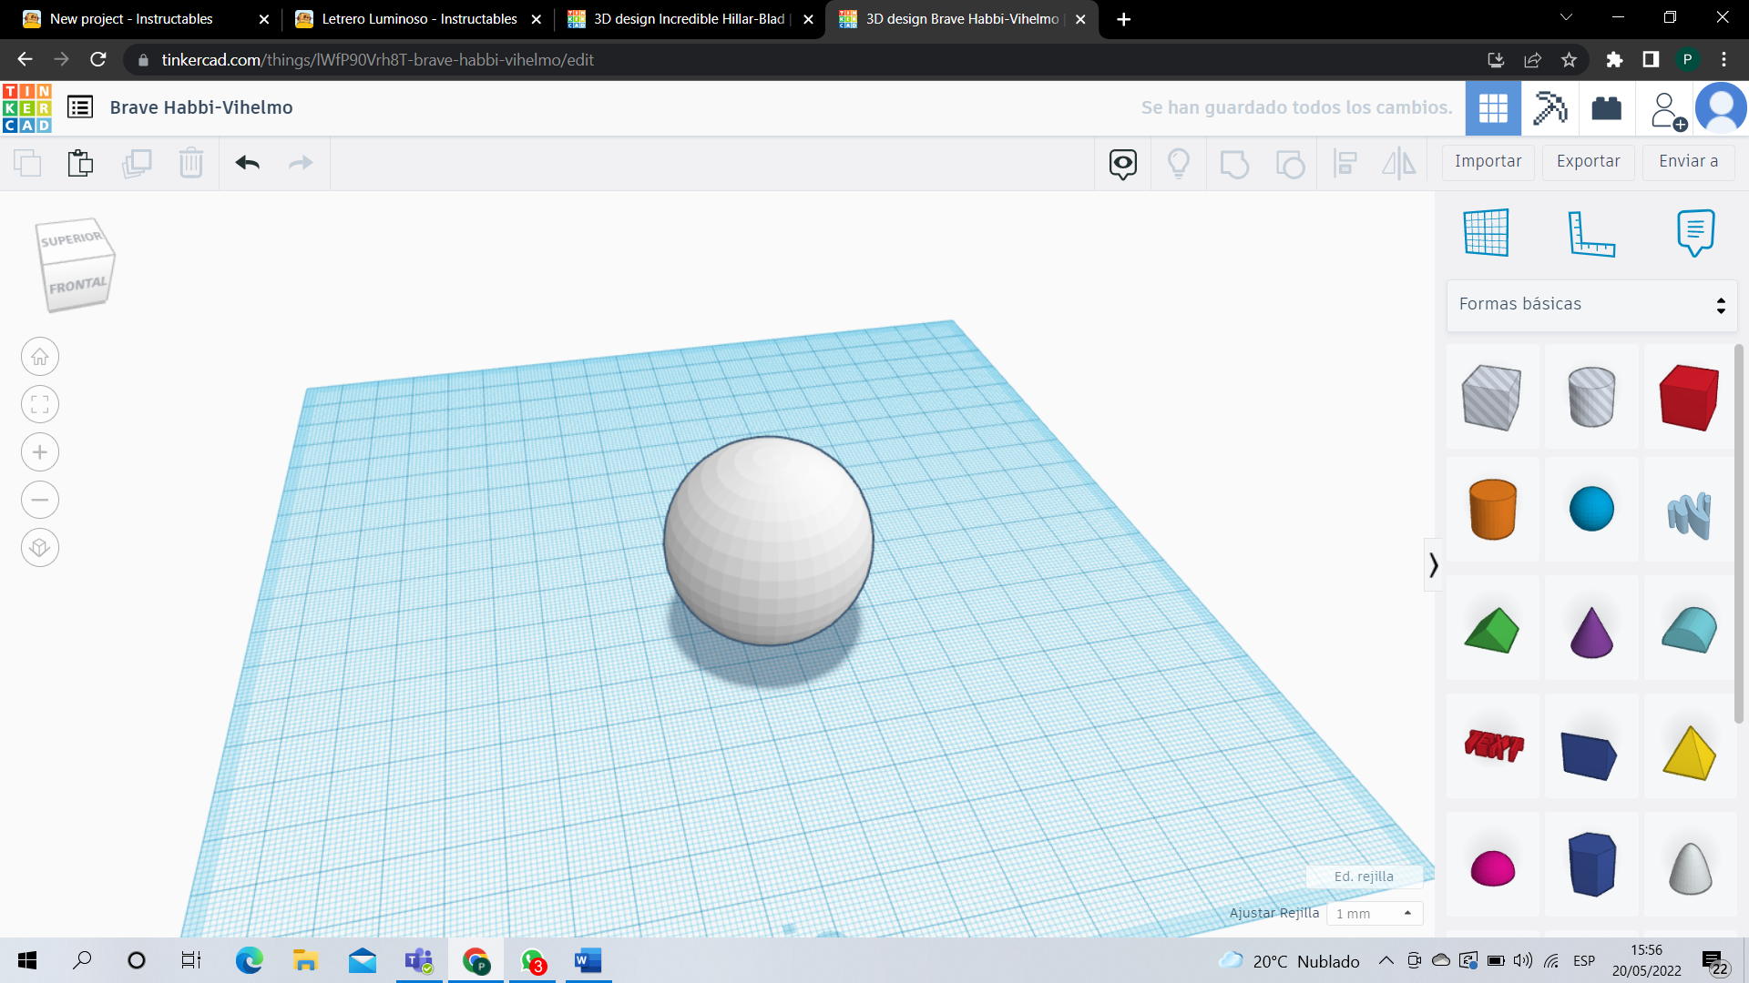Click the undo arrow in toolbar
Screen dimensions: 1749x983
tap(247, 163)
